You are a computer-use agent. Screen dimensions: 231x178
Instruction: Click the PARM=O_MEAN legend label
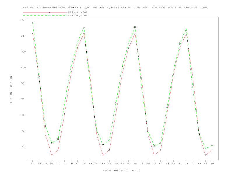78,12
